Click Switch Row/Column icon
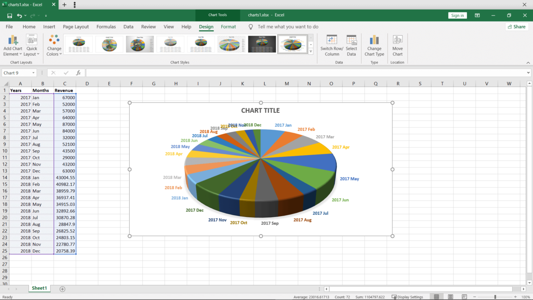This screenshot has height=300, width=533. (x=332, y=40)
